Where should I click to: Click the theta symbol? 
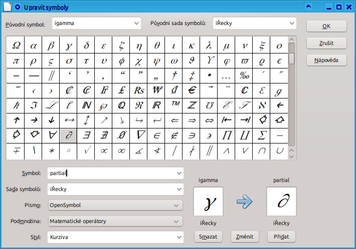(156, 45)
